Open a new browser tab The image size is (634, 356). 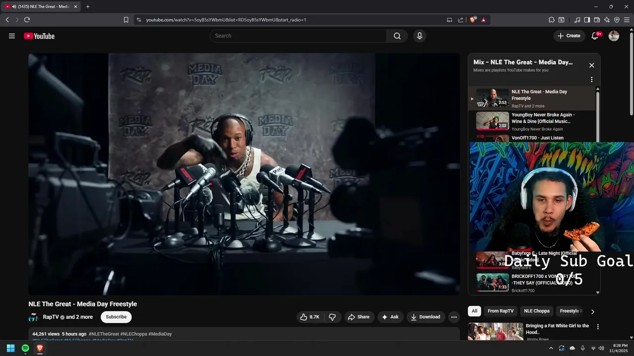coord(88,6)
